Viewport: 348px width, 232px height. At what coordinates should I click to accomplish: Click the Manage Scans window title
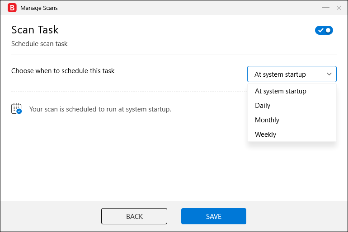click(39, 8)
